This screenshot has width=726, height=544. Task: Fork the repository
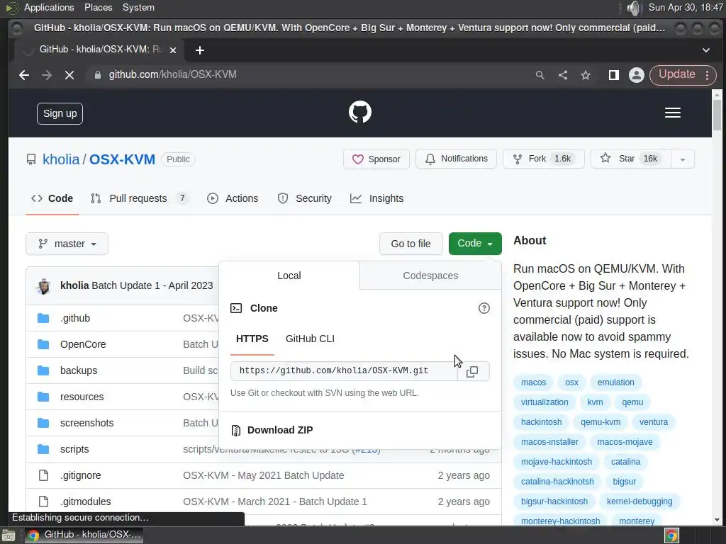click(543, 159)
